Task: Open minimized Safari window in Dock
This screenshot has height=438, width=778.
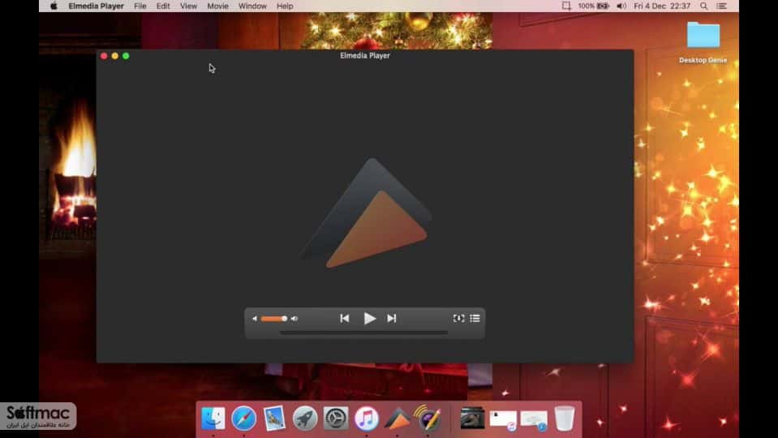Action: (534, 419)
